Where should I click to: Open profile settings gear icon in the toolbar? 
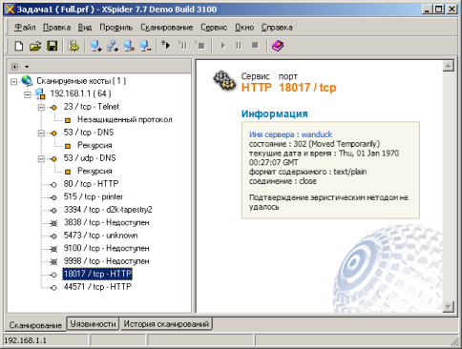[x=73, y=46]
